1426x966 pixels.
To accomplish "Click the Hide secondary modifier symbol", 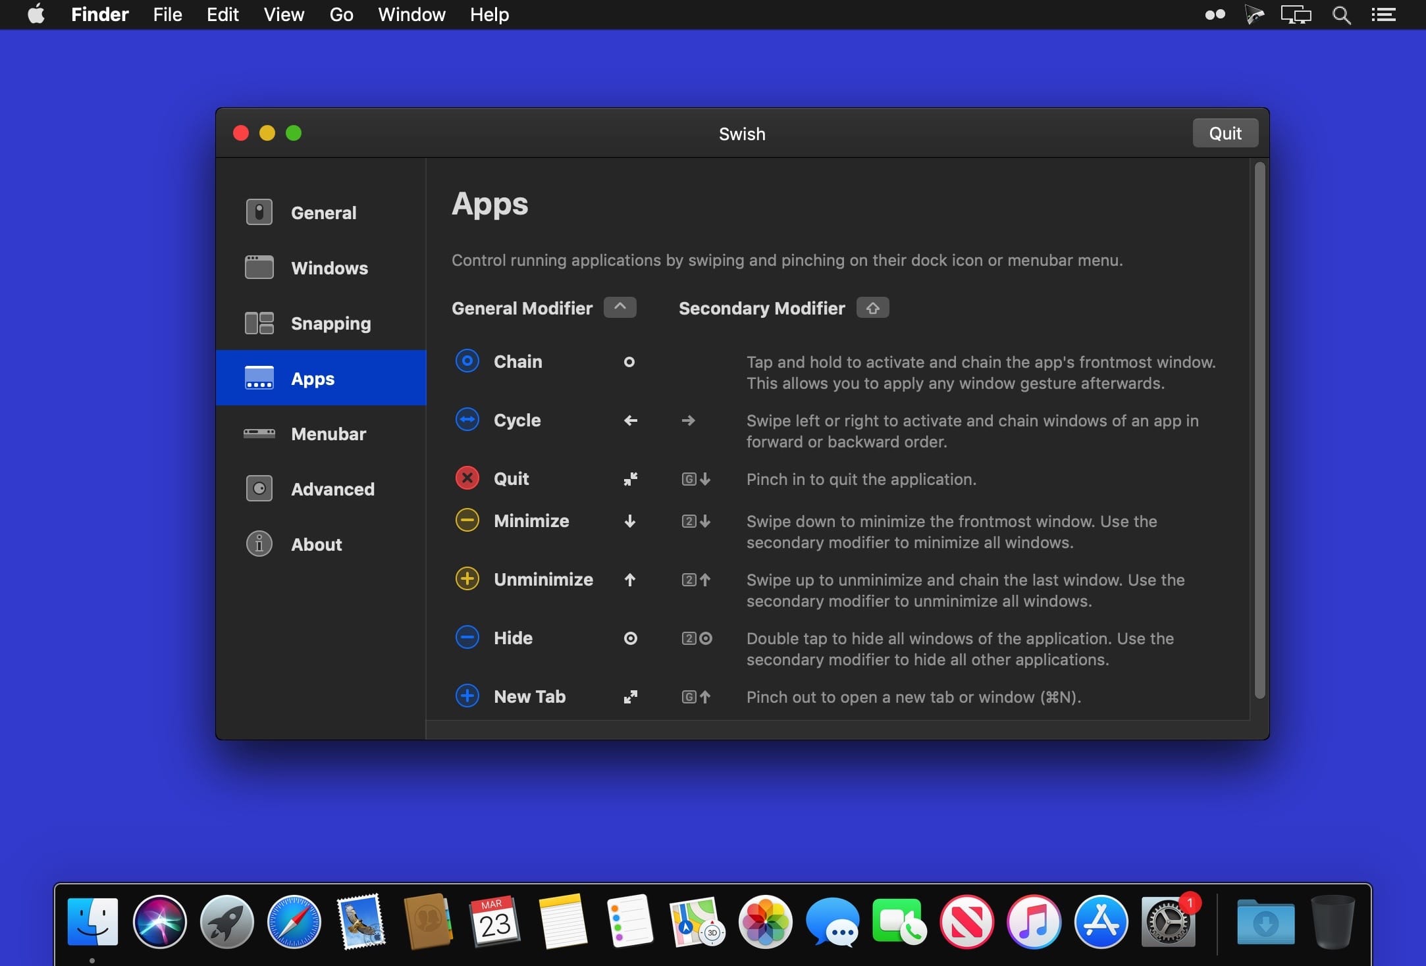I will (x=697, y=638).
